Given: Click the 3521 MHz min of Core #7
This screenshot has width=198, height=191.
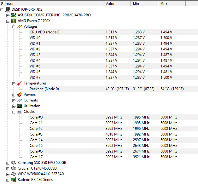Looking at the screenshot, I should pyautogui.click(x=141, y=157).
